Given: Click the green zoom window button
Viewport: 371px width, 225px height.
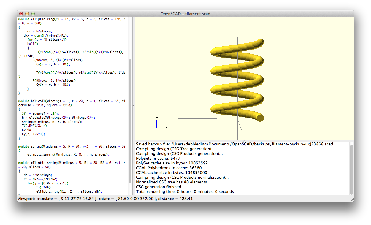Looking at the screenshot, I should click(x=33, y=14).
